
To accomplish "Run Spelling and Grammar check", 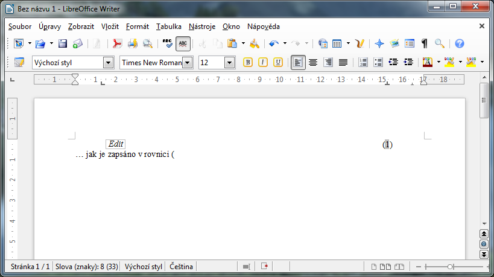I will (167, 43).
